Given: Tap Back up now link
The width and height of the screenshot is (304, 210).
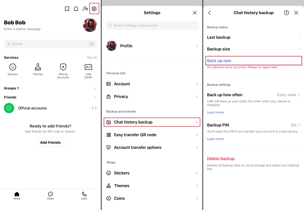Looking at the screenshot, I should tap(219, 61).
